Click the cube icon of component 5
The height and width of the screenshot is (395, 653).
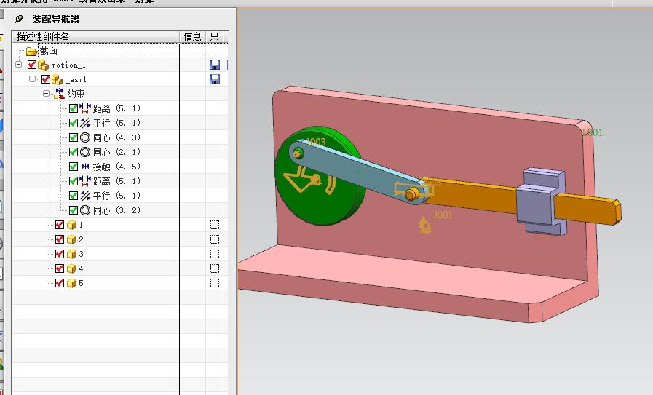71,283
